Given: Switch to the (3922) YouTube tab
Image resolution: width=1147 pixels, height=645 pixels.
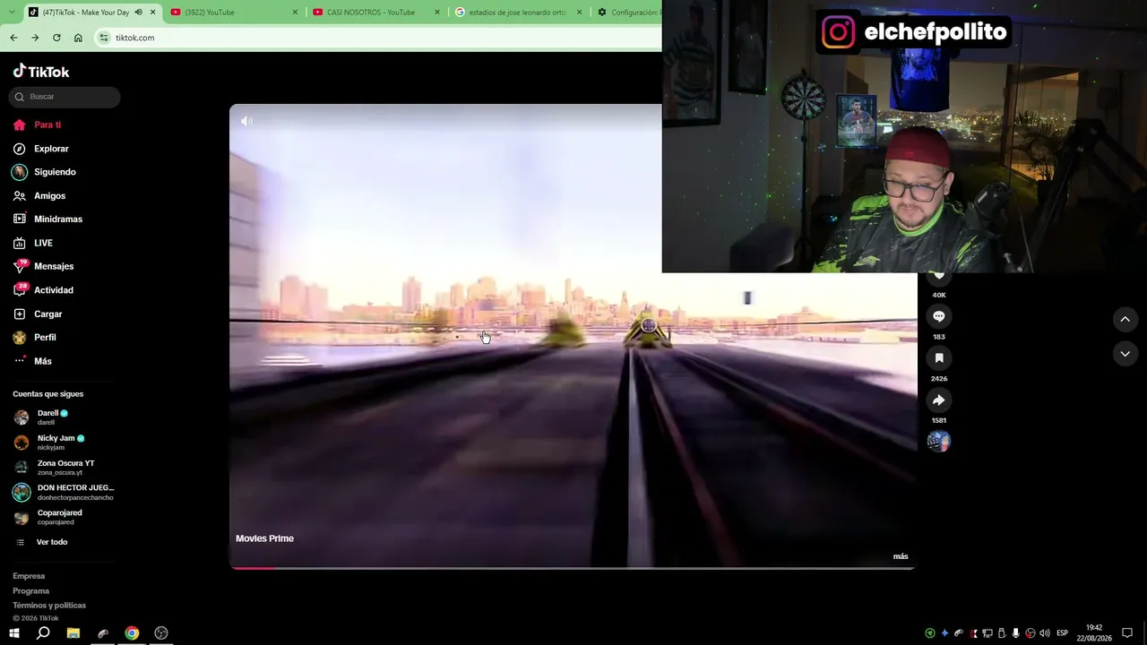Looking at the screenshot, I should click(234, 13).
